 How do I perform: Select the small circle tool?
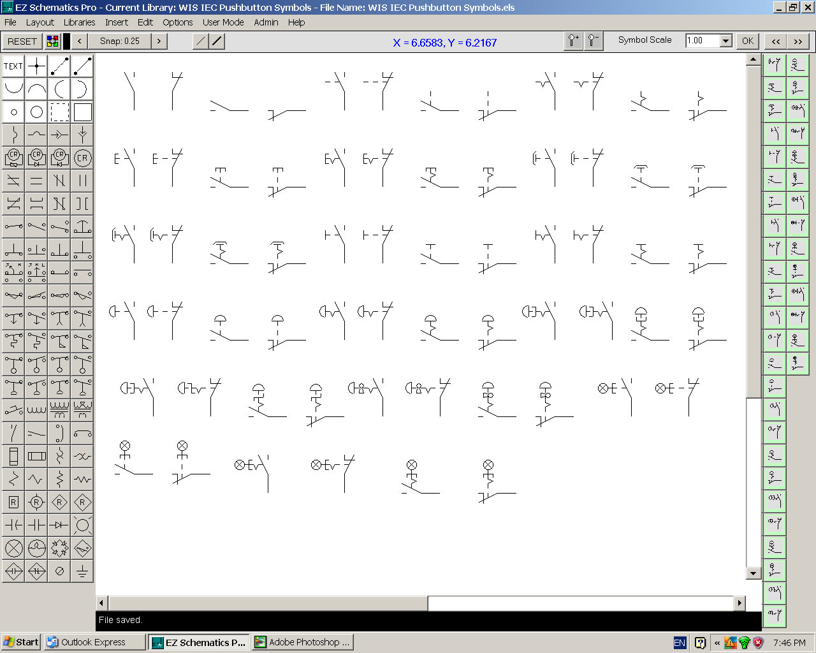pos(13,112)
